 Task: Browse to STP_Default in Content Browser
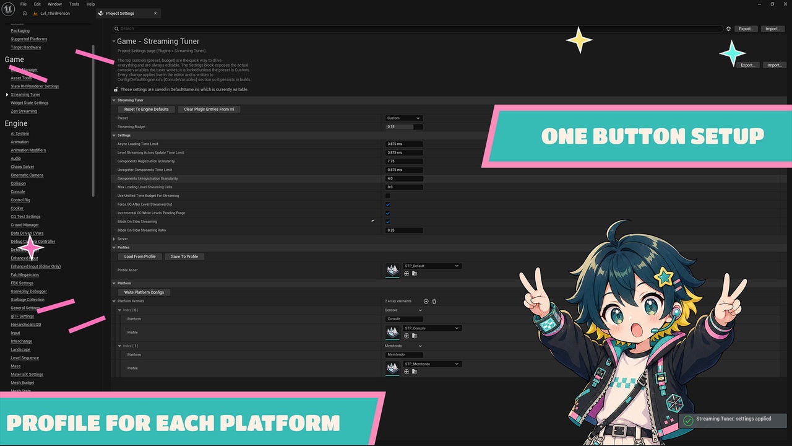click(x=415, y=273)
